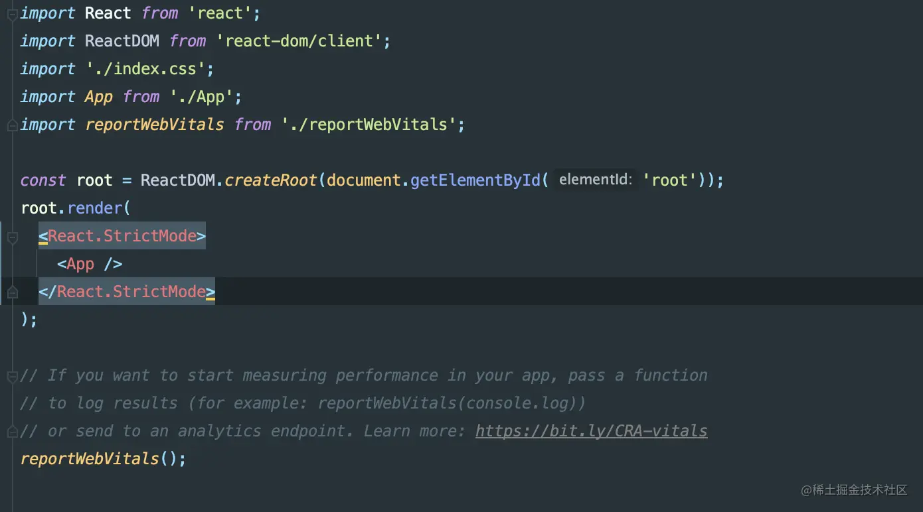The image size is (923, 512).
Task: Click 'measuring performance' in the first comment
Action: tap(341, 375)
